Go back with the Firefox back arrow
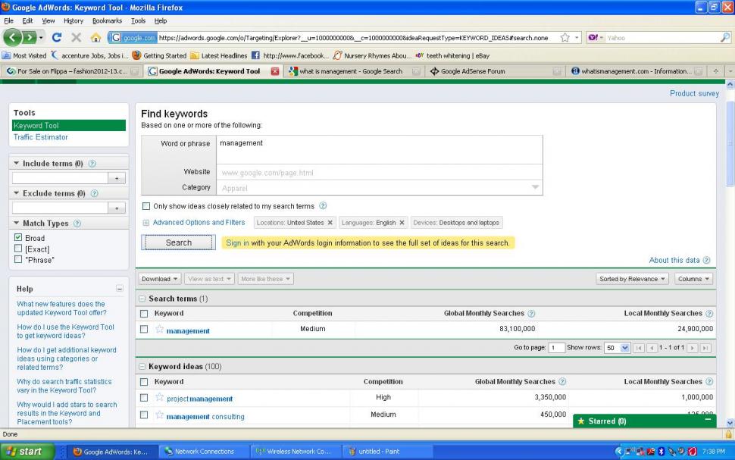The image size is (735, 460). (13, 38)
